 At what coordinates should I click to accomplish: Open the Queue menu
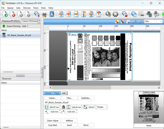click(x=10, y=8)
